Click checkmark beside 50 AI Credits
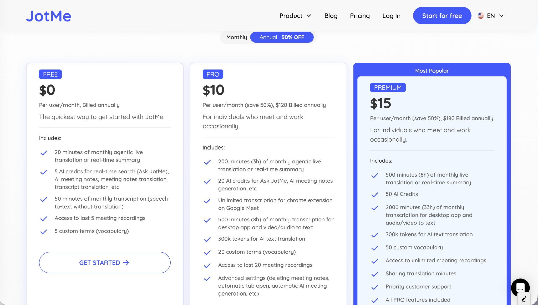538x305 pixels. [x=375, y=195]
